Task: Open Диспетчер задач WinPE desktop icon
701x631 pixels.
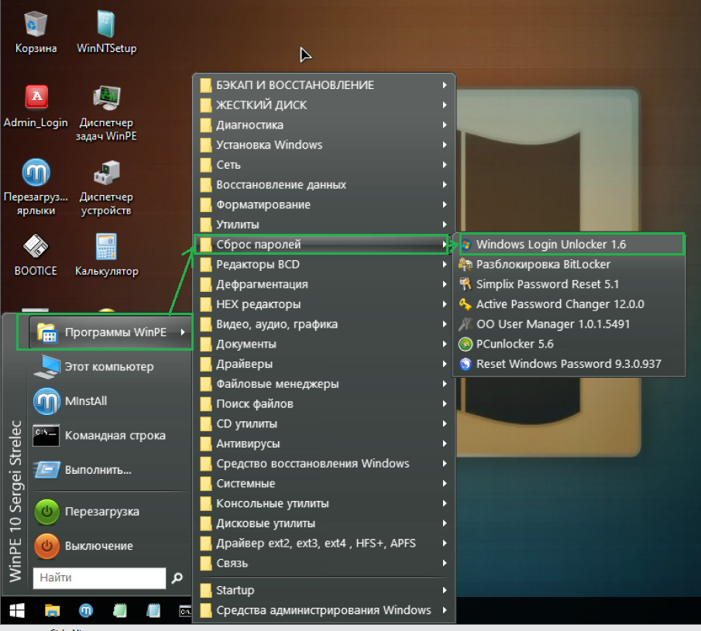Action: pyautogui.click(x=106, y=112)
